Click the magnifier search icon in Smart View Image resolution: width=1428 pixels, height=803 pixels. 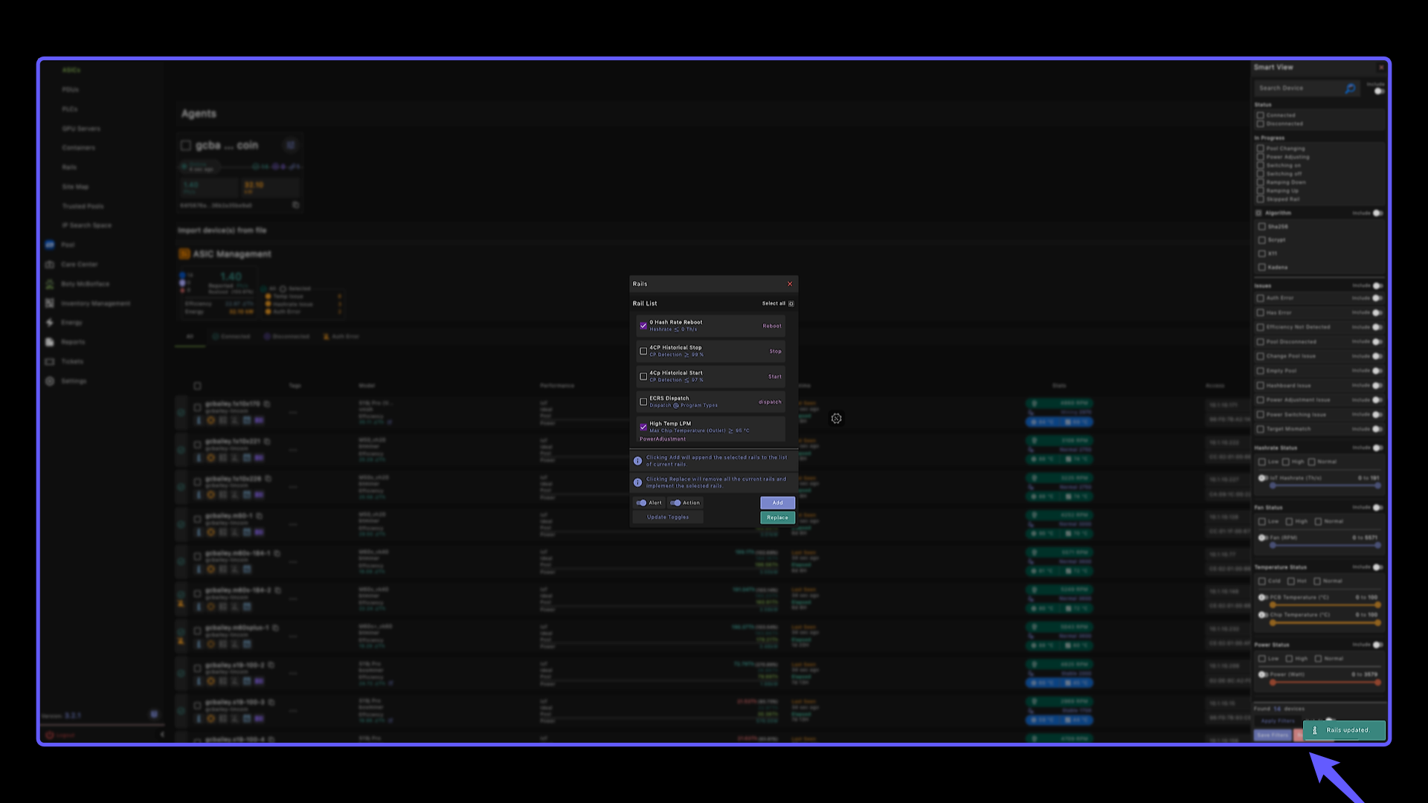pos(1350,88)
